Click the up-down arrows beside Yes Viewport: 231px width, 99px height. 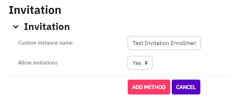[146, 63]
